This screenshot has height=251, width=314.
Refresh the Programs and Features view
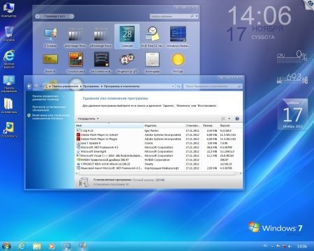(179, 86)
